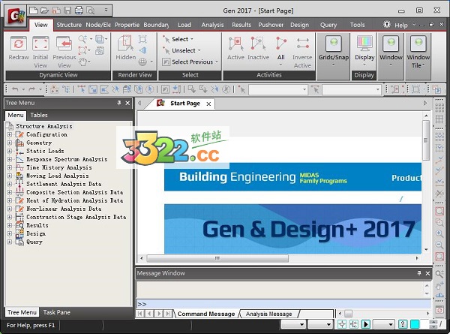This screenshot has height=334, width=450.
Task: Select Design in the tree
Action: click(x=36, y=233)
